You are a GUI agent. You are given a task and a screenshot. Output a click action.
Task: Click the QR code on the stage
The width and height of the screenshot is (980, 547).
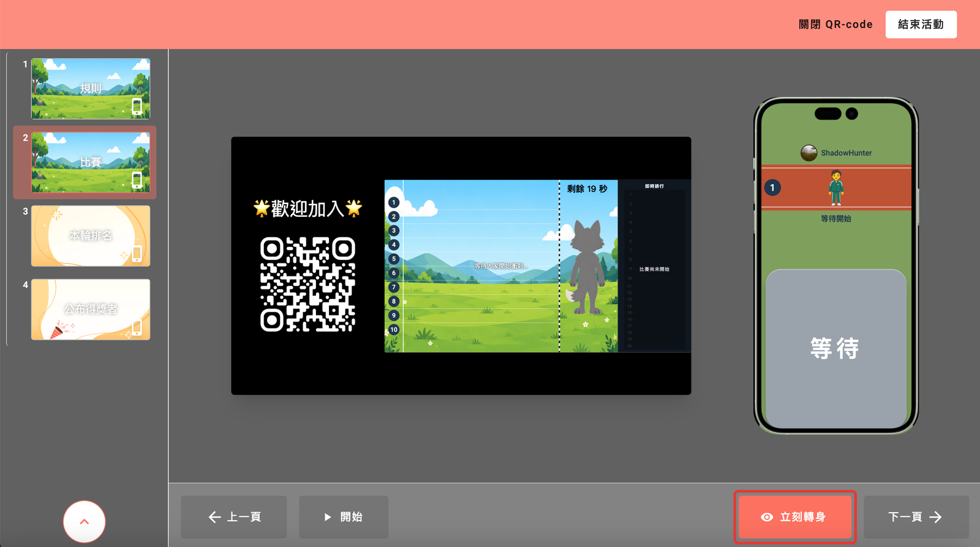pyautogui.click(x=307, y=284)
